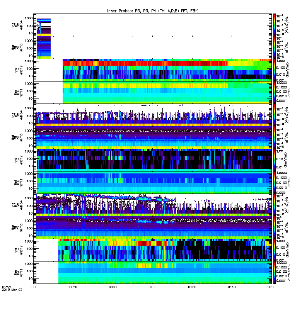Click the short tha fff scm3 spectrogram data block
The image size is (290, 309).
coord(44,48)
